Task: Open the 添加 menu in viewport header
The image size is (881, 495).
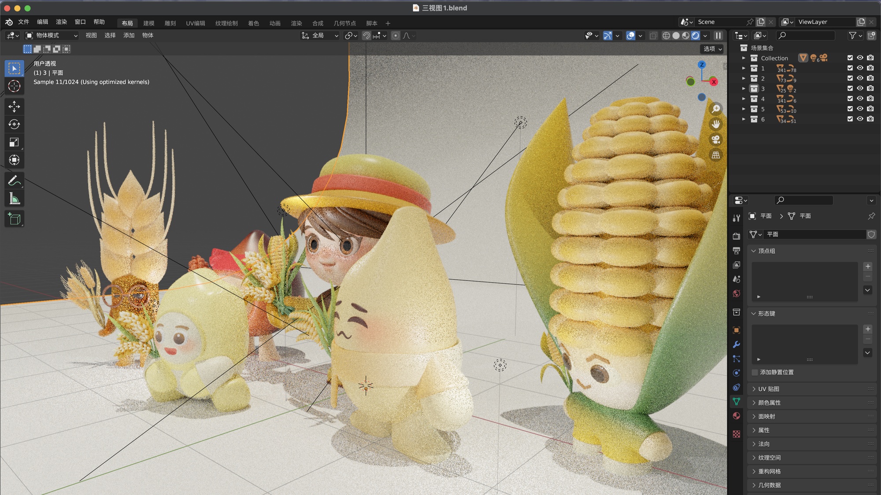Action: [x=129, y=36]
